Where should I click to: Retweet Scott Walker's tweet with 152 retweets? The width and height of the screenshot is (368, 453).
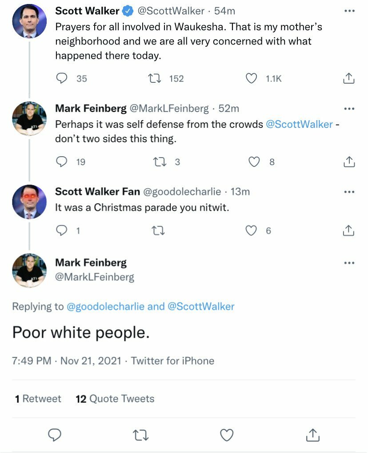pos(154,78)
